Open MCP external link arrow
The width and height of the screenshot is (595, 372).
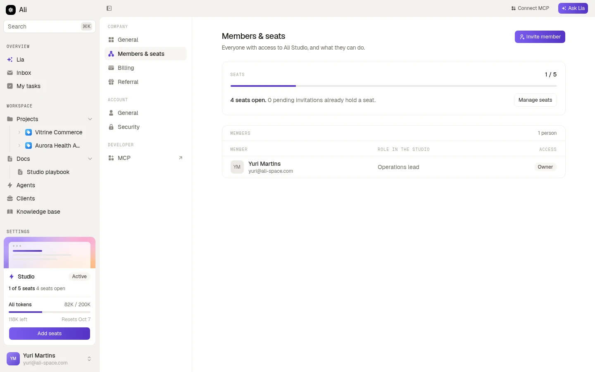[181, 158]
